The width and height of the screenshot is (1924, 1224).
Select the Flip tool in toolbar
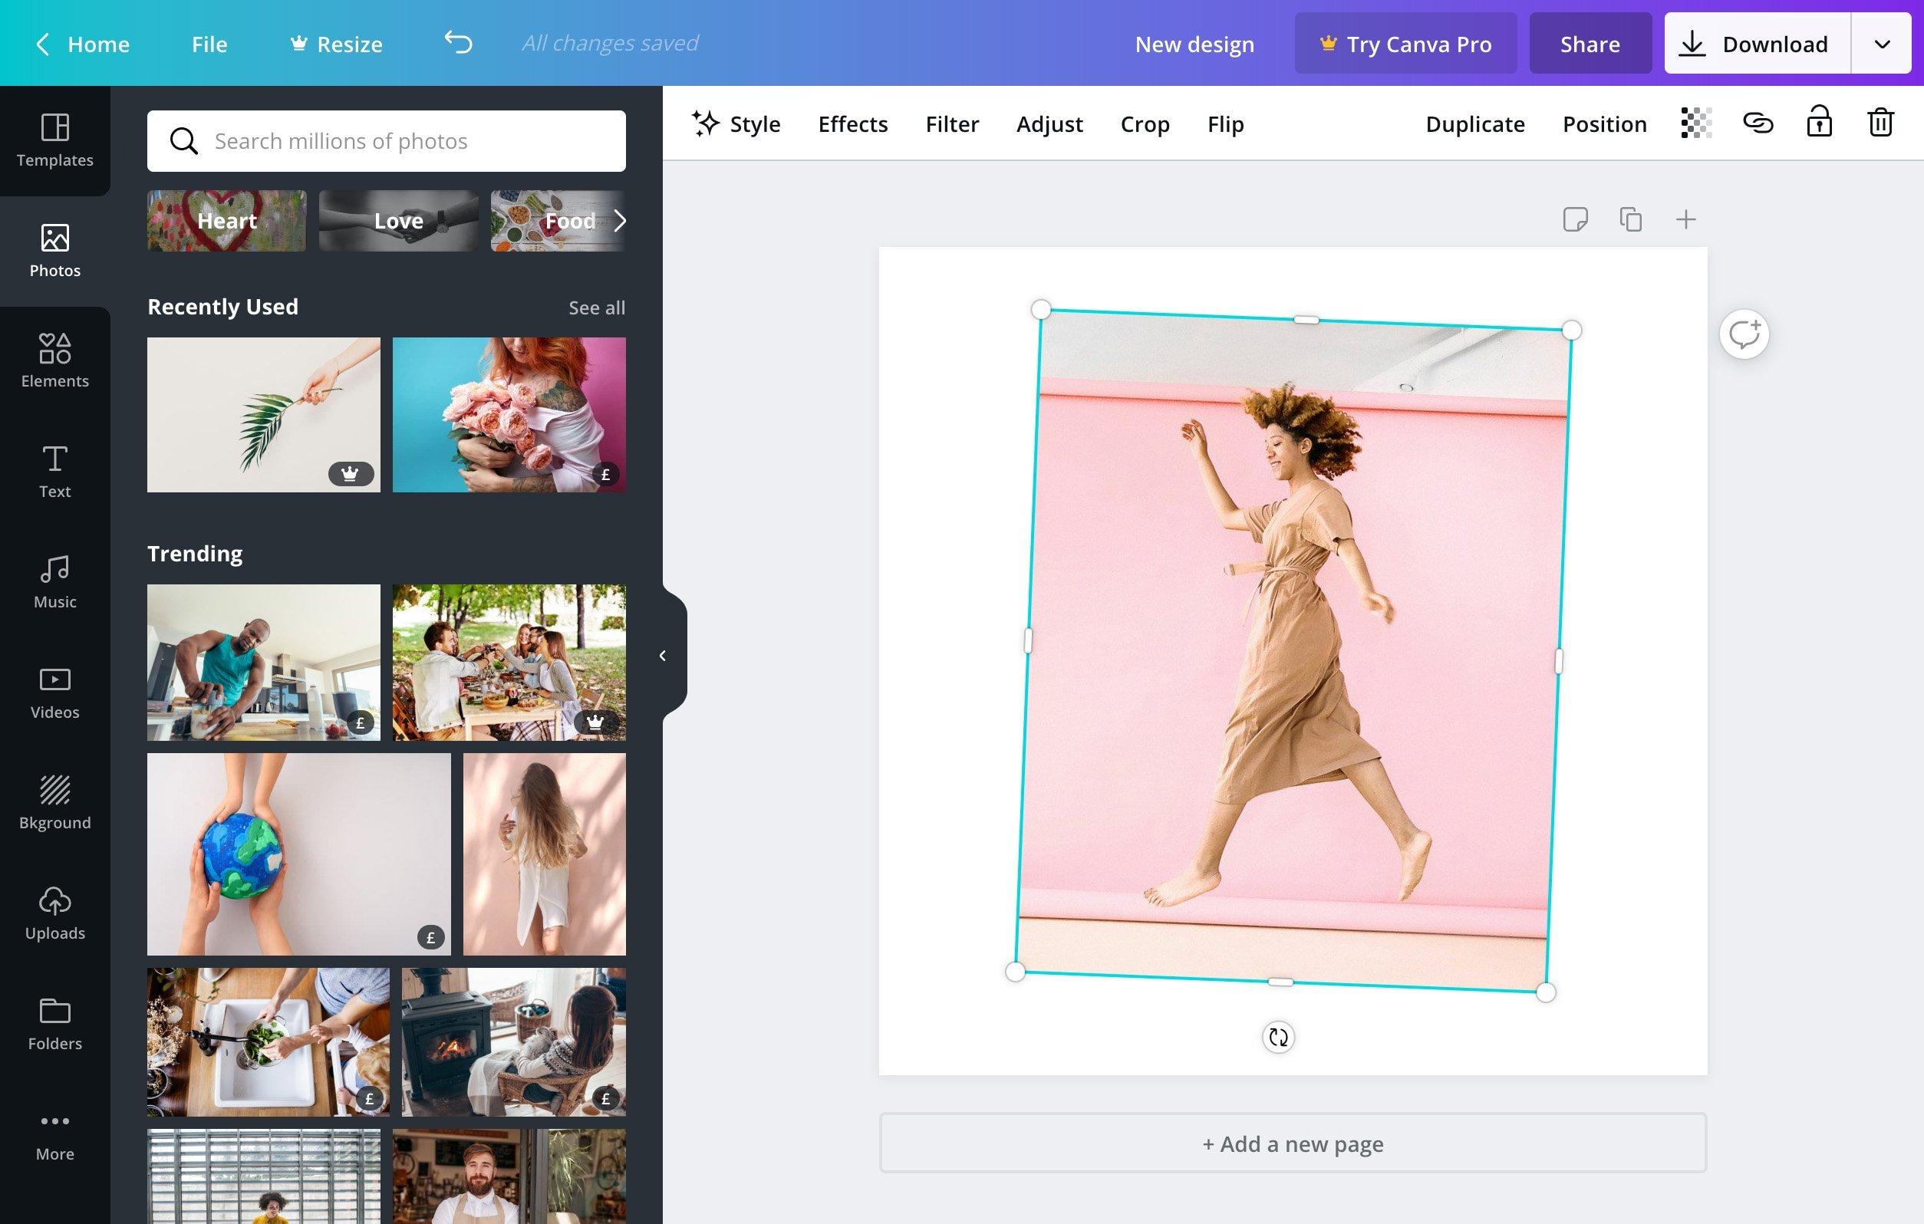[1226, 123]
